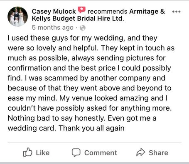Screen dimensions: 189x164
Task: Click 'Thank you all again' closing text
Action: 91,128
